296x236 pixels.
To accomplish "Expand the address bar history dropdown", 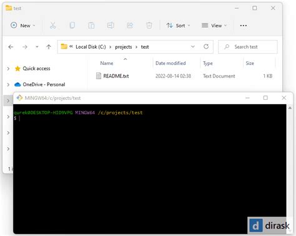I will point(193,47).
